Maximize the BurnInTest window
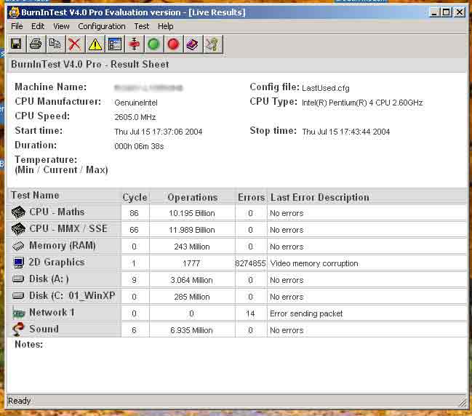The width and height of the screenshot is (472, 416). [447, 12]
